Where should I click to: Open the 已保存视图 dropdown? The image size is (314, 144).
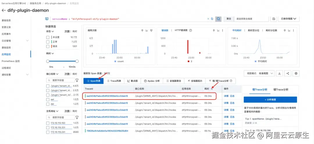pyautogui.click(x=289, y=19)
